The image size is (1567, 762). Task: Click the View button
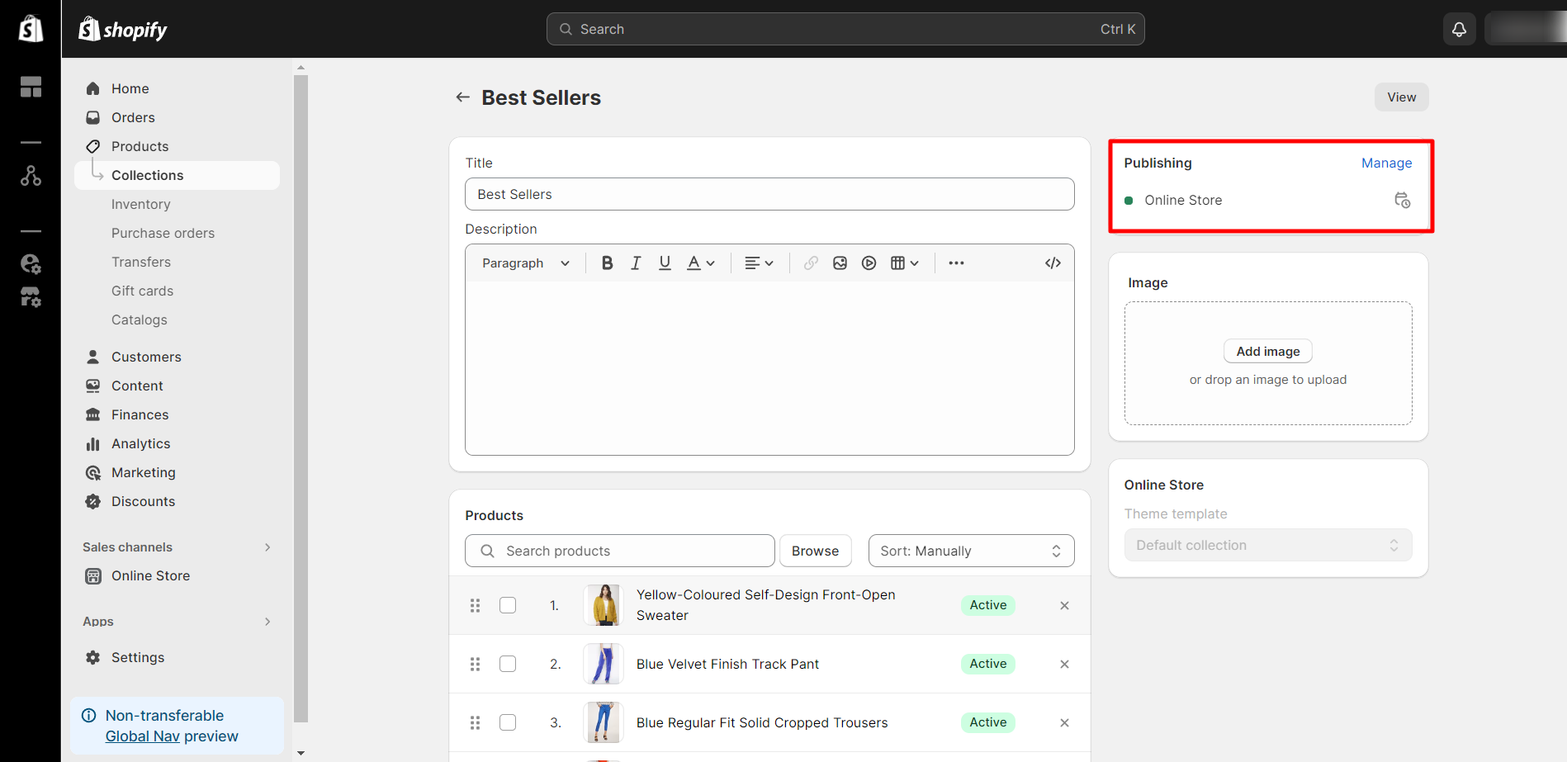click(1401, 97)
